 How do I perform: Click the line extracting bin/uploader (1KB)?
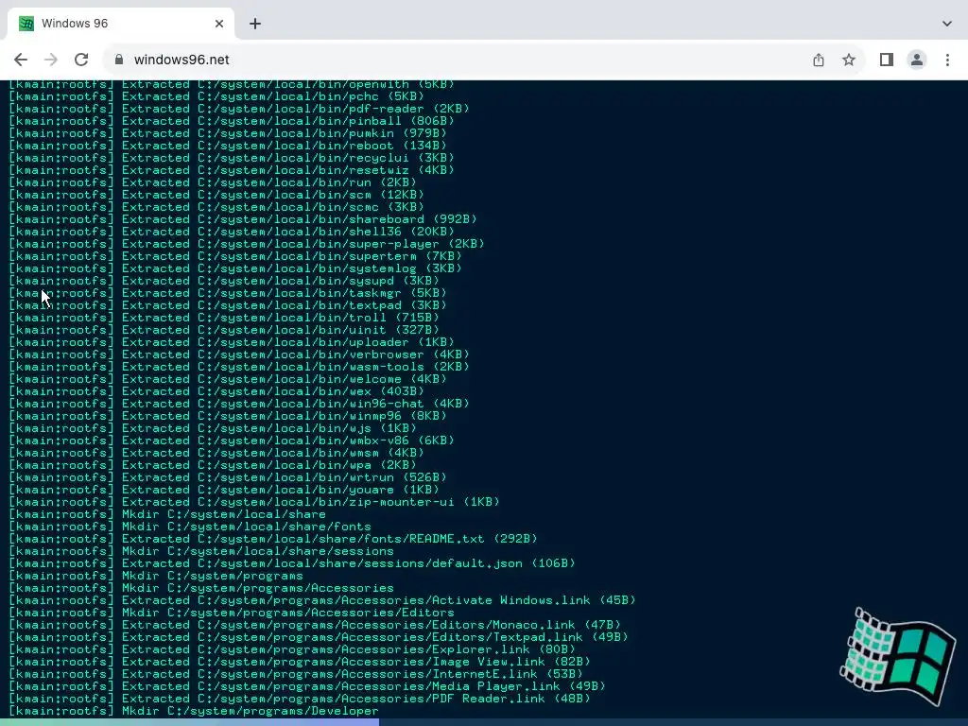(231, 342)
